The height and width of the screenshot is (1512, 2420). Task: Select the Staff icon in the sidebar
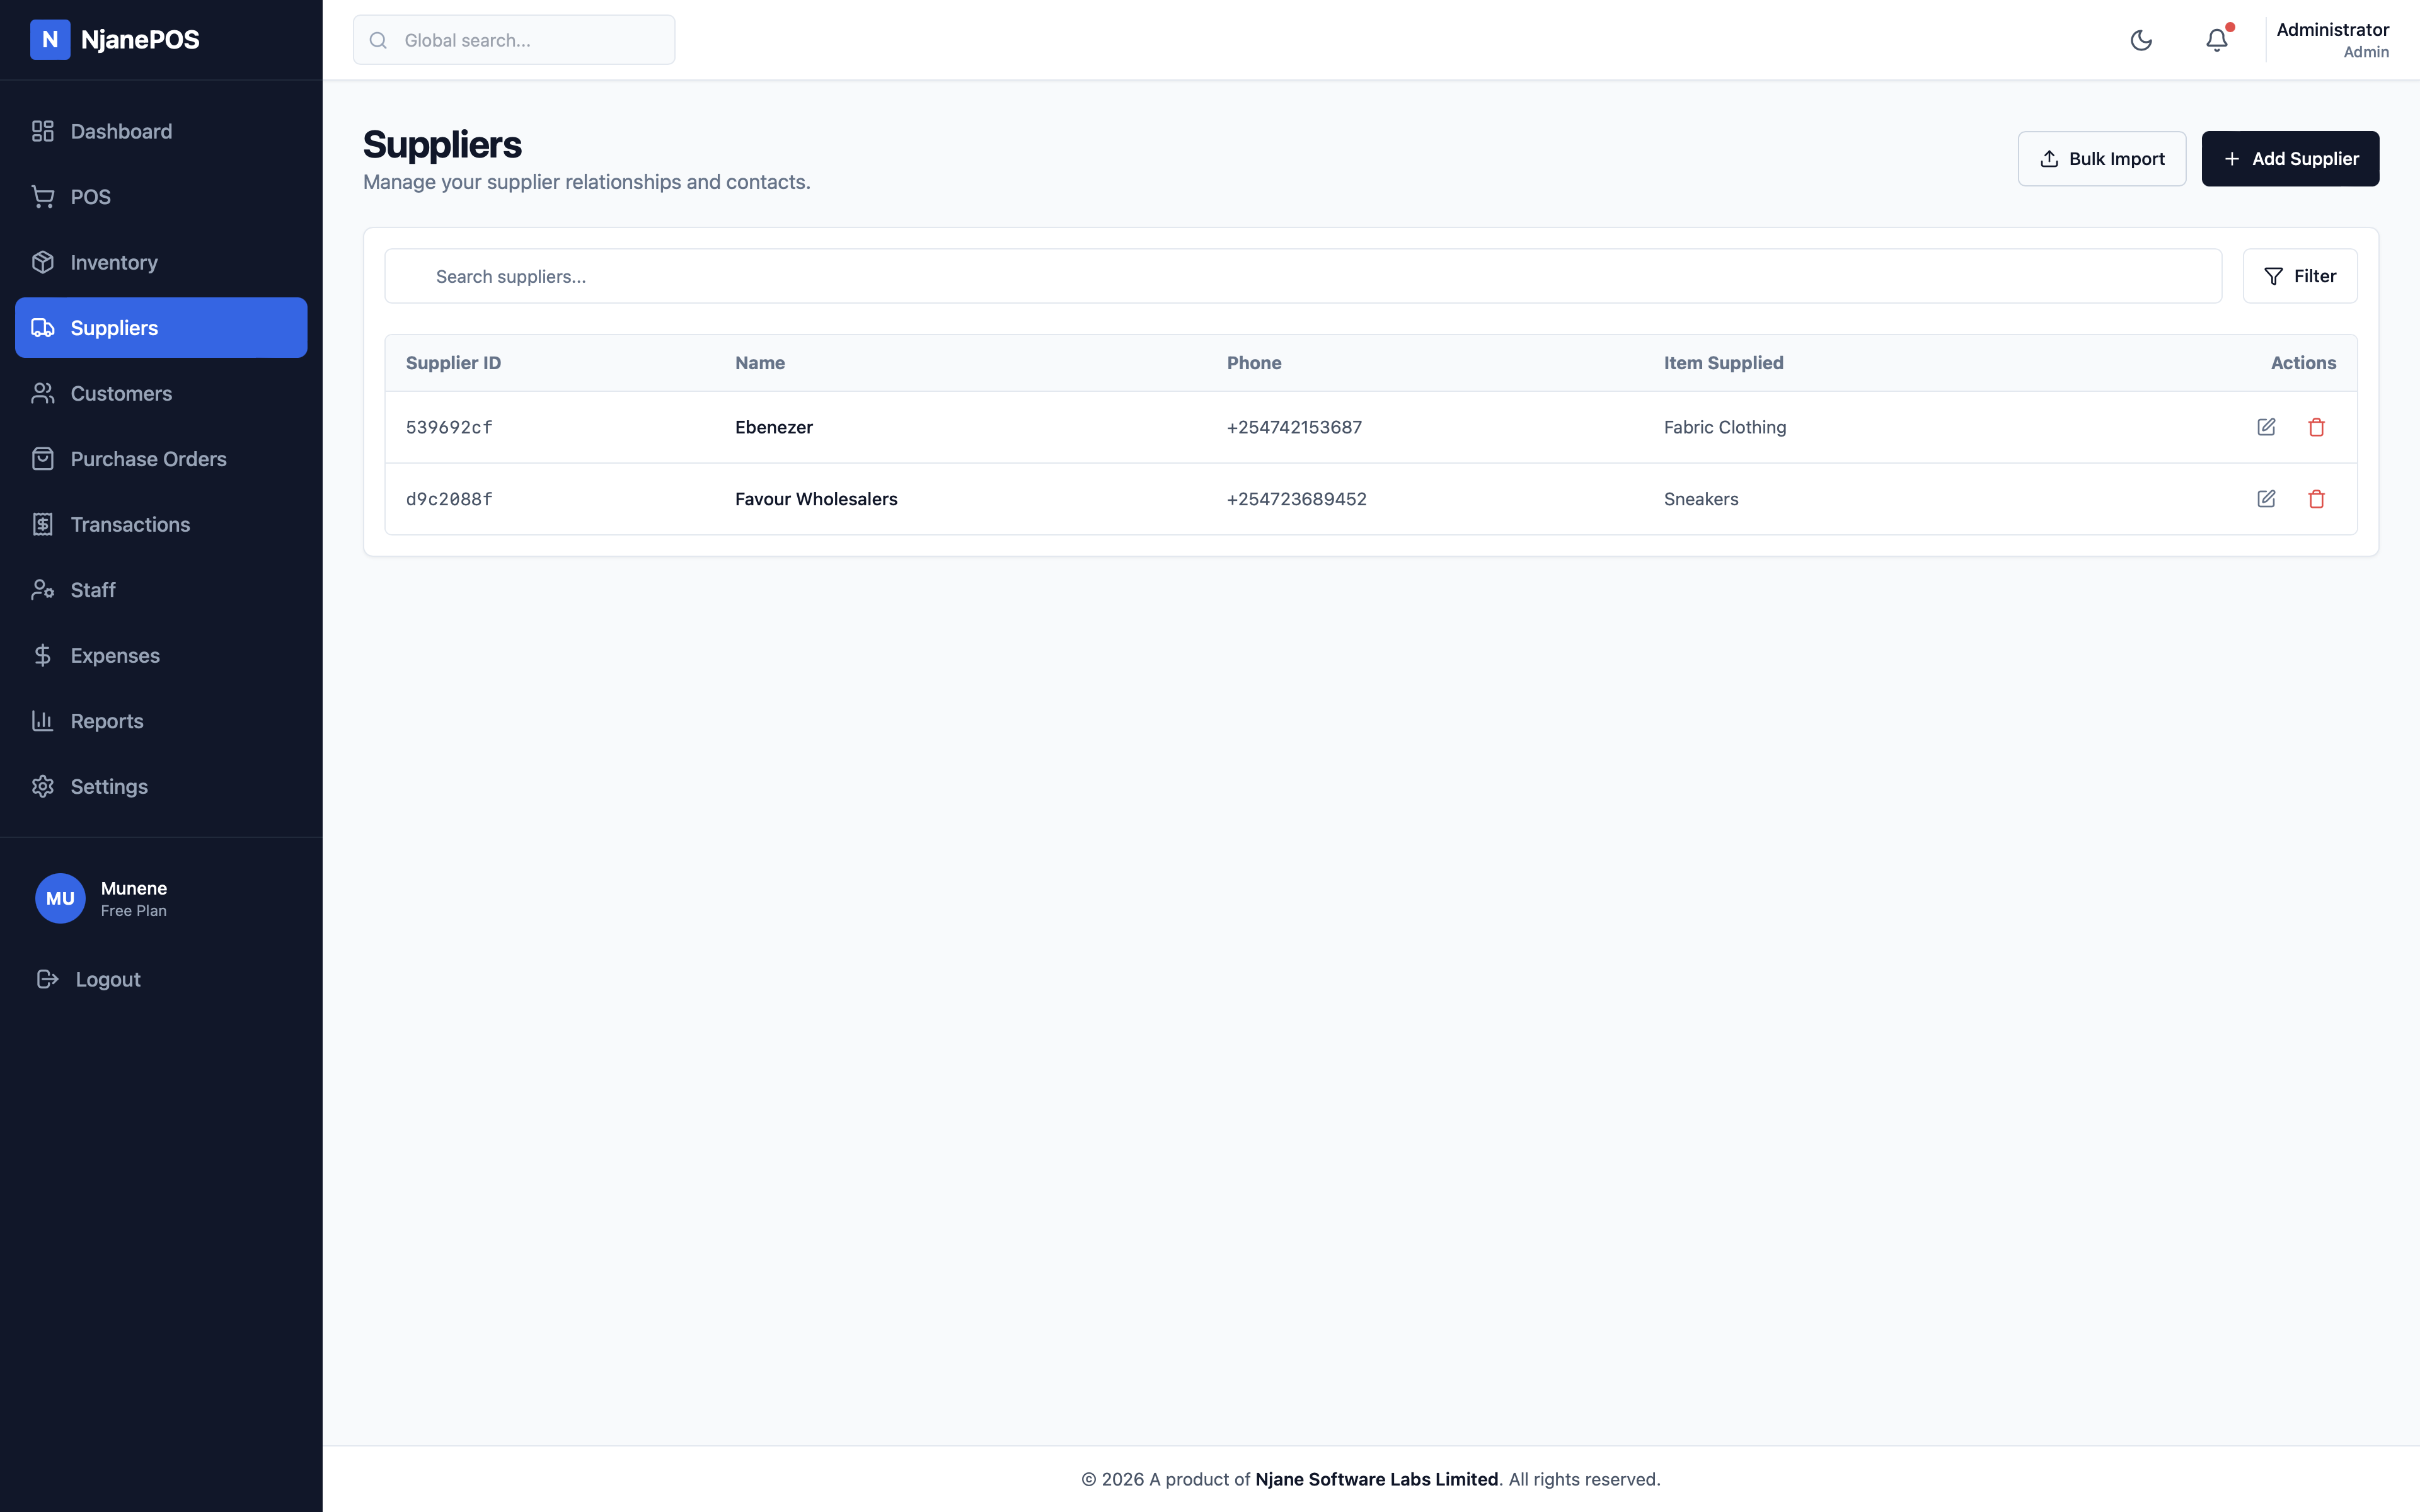coord(43,589)
